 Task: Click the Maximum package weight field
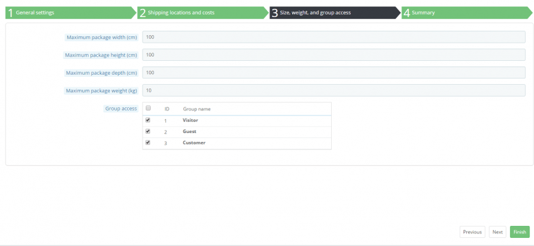tap(334, 90)
